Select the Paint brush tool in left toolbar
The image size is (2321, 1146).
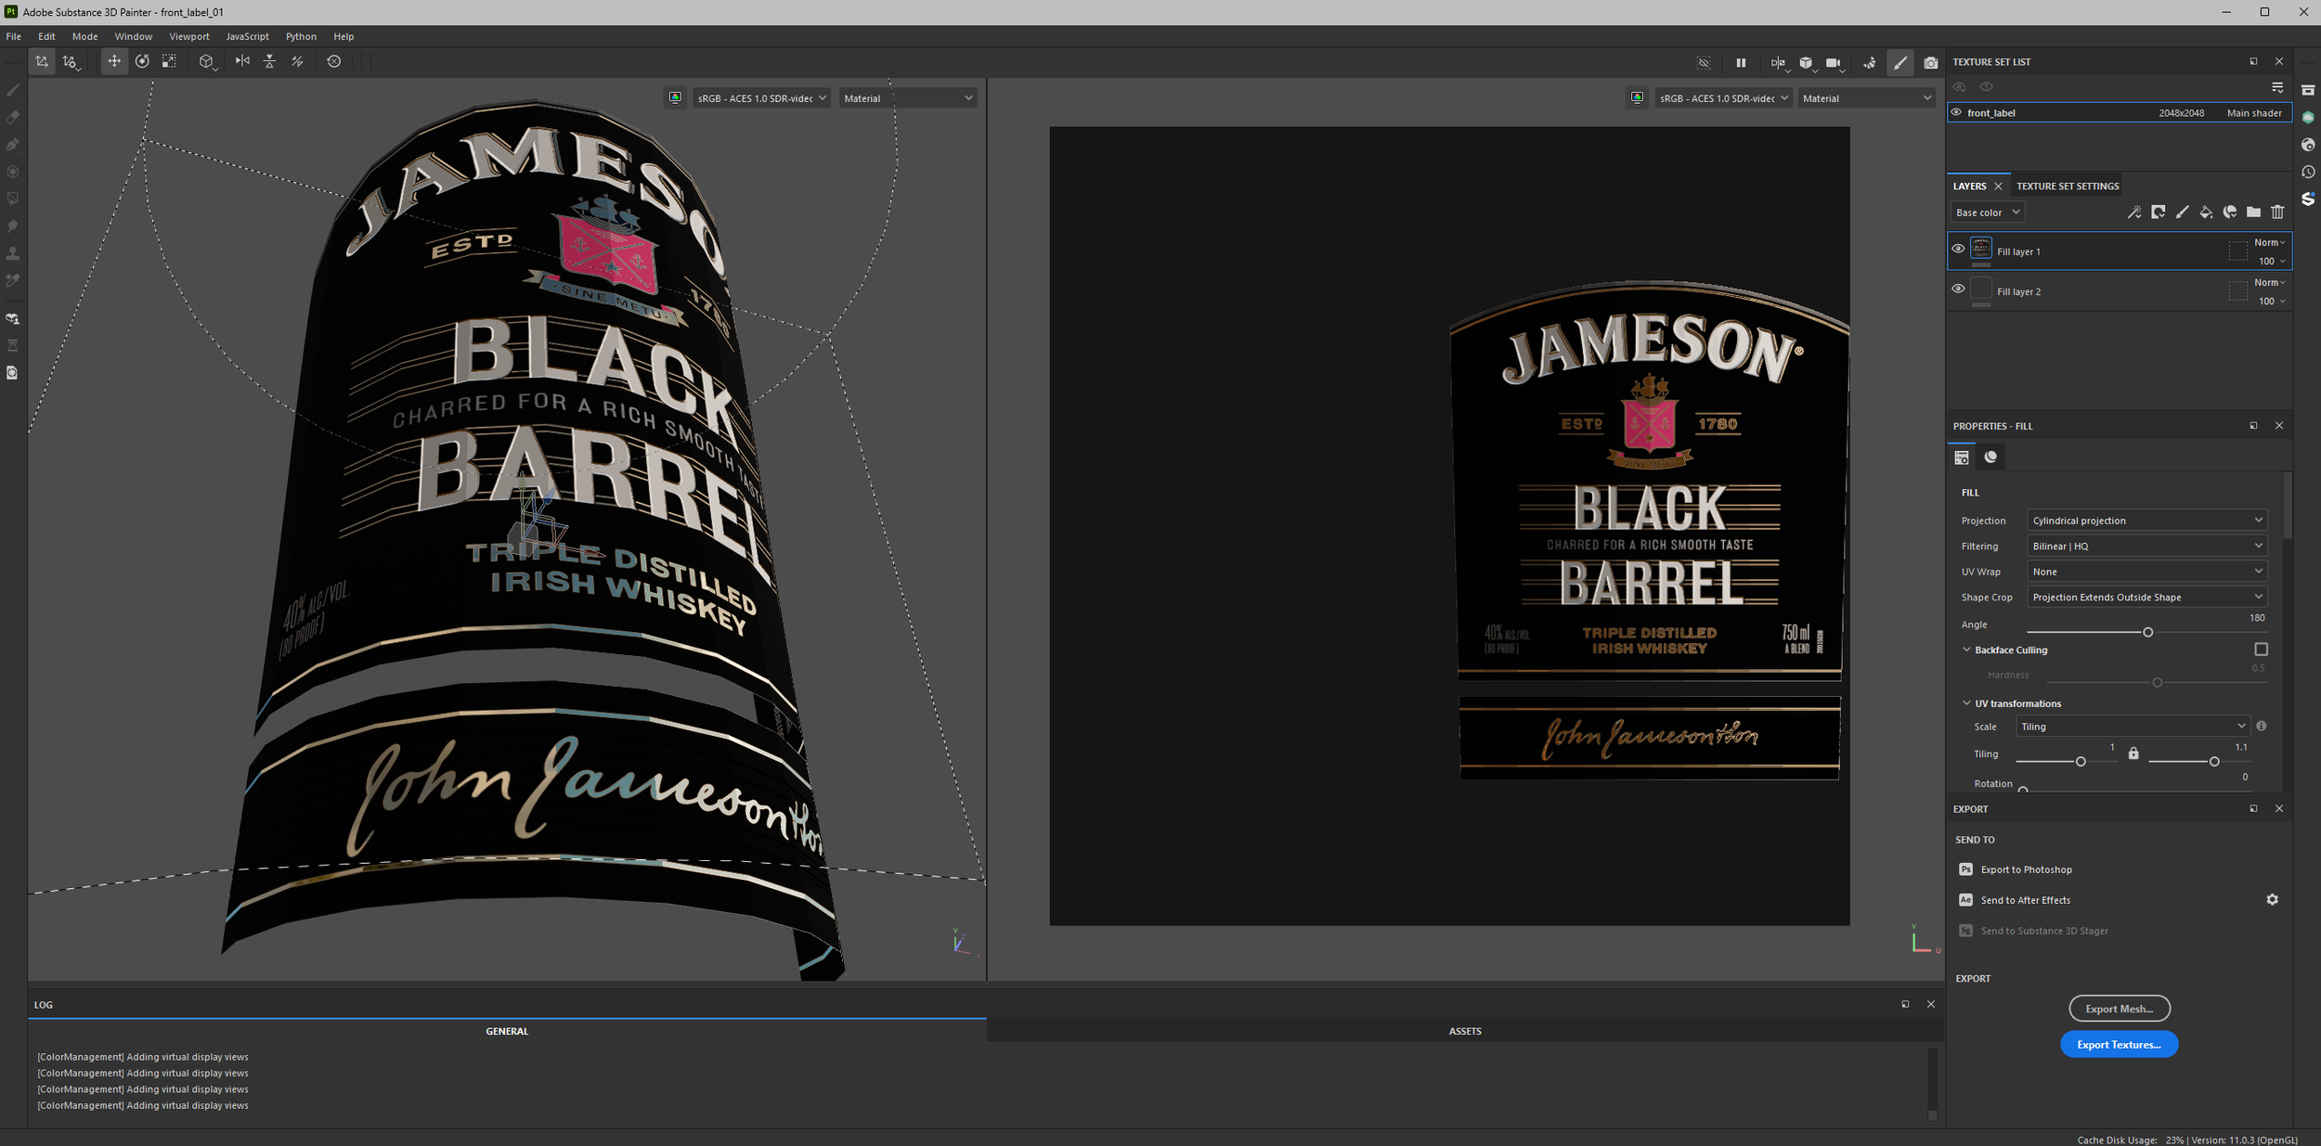13,90
